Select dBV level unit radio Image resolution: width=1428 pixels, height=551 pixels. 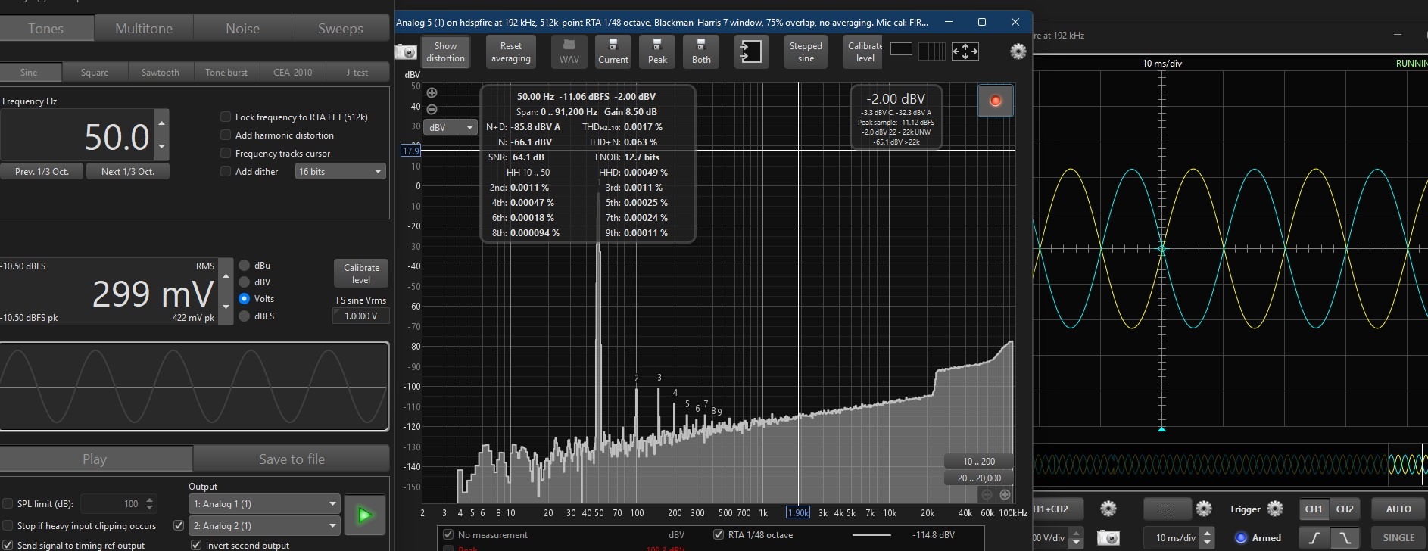pyautogui.click(x=245, y=282)
